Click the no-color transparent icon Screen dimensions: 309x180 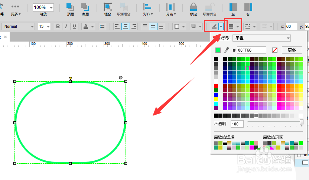[x=275, y=50]
